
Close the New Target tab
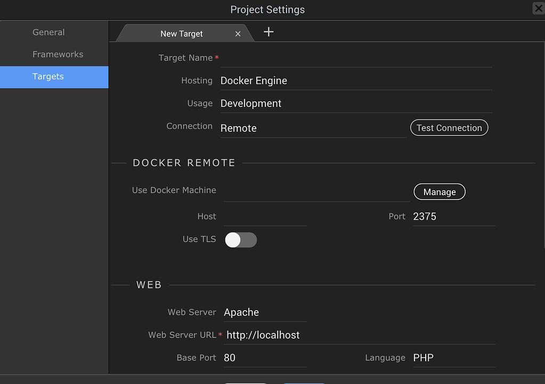[238, 34]
